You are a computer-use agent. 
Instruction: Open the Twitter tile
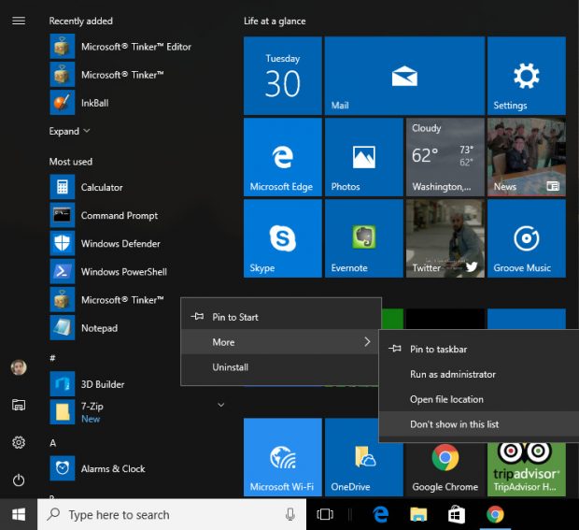[x=445, y=238]
